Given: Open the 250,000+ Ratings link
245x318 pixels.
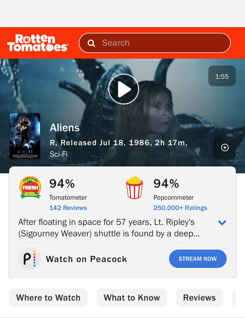Looking at the screenshot, I should coord(180,208).
